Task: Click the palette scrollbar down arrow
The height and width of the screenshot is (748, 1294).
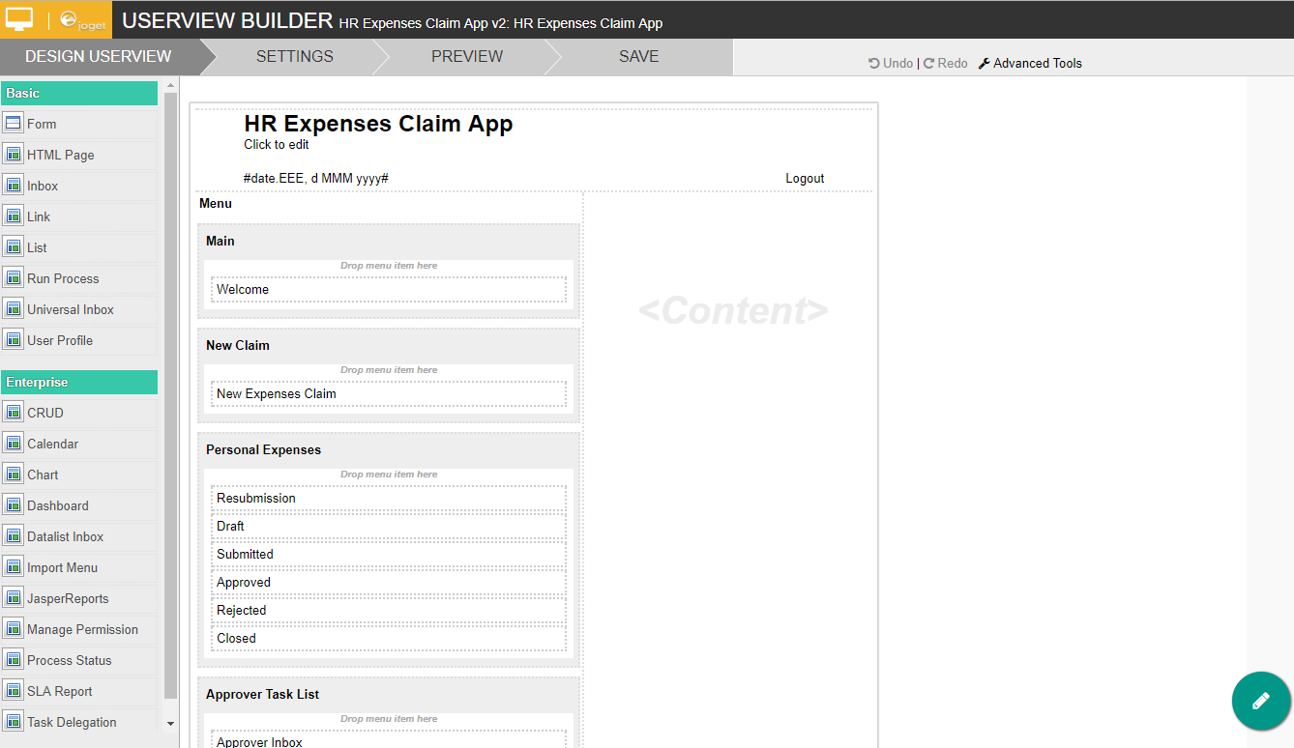Action: tap(171, 723)
